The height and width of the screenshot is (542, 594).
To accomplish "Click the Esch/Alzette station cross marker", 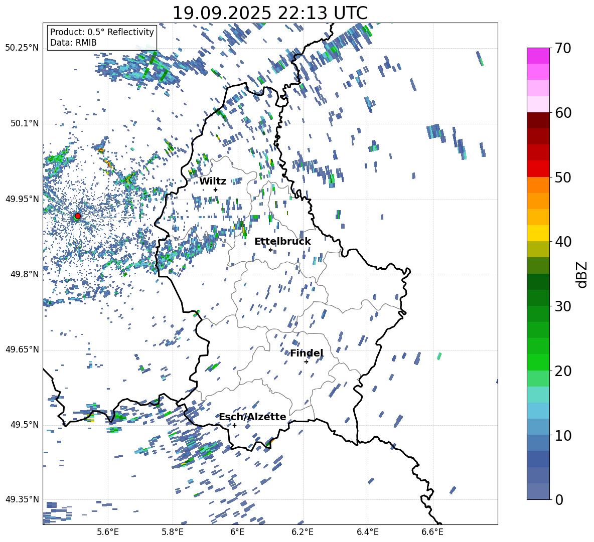I will point(234,425).
